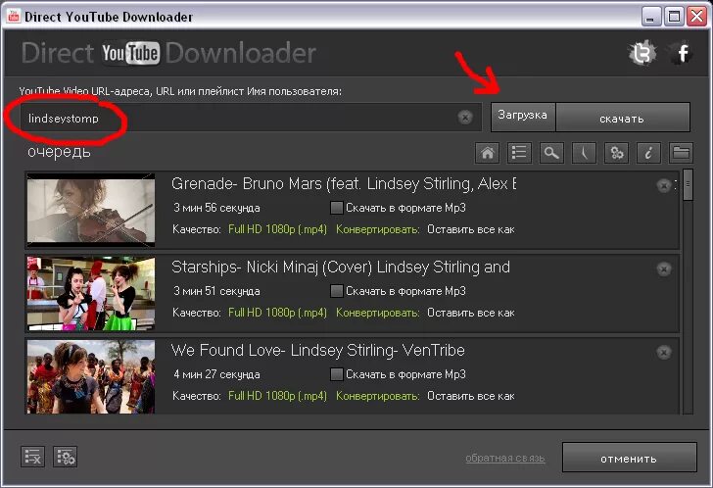
Task: Clear the URL field with the X icon
Action: (464, 118)
